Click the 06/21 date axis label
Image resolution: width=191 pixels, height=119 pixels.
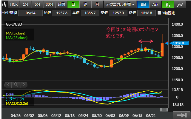click(151, 116)
